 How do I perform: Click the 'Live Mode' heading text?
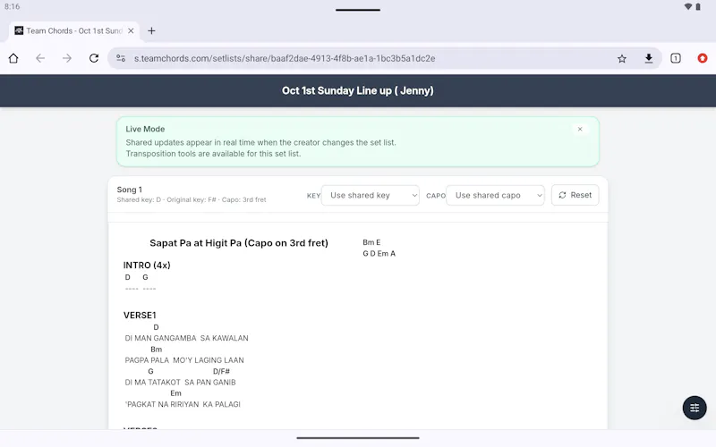pyautogui.click(x=145, y=129)
